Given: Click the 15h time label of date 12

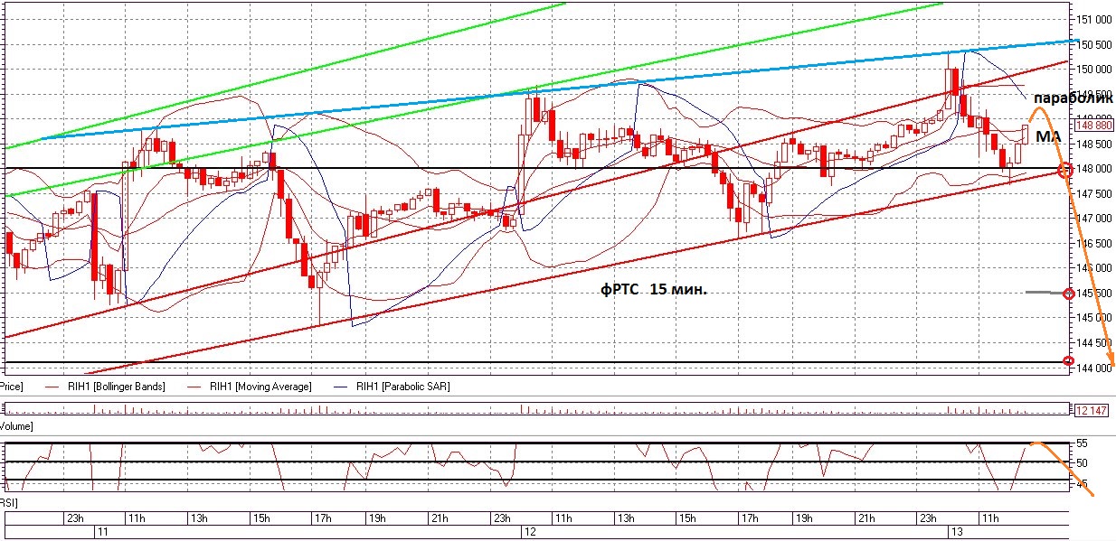Looking at the screenshot, I should pos(687,518).
